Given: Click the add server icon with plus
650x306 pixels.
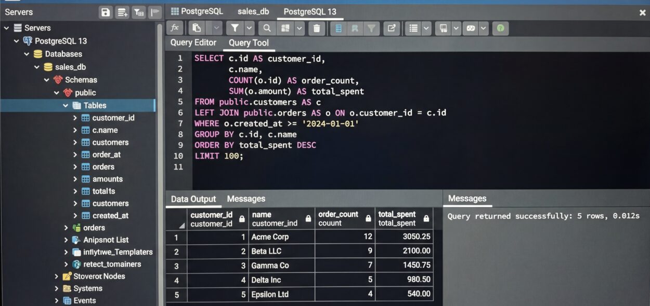Looking at the screenshot, I should click(x=122, y=12).
